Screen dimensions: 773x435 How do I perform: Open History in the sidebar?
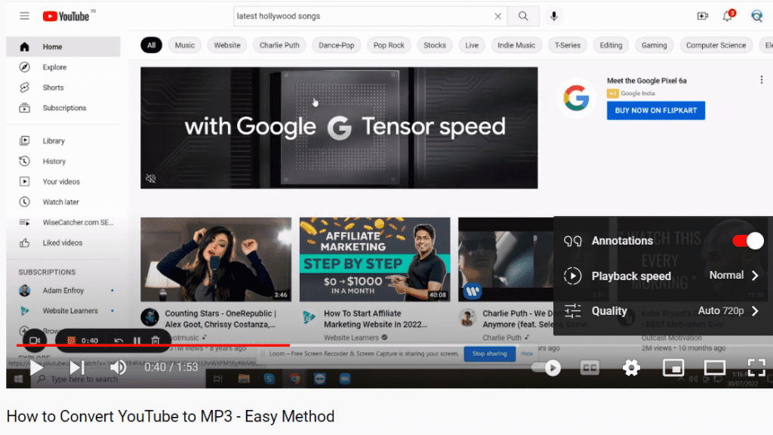(x=63, y=162)
